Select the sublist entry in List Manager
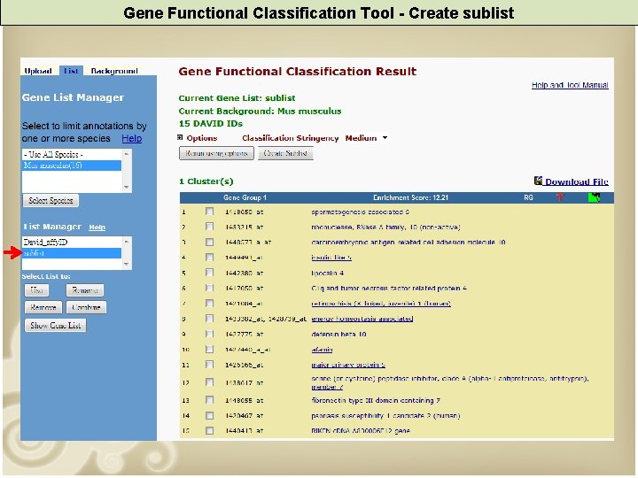Screen dimensions: 638x478 [x=72, y=253]
